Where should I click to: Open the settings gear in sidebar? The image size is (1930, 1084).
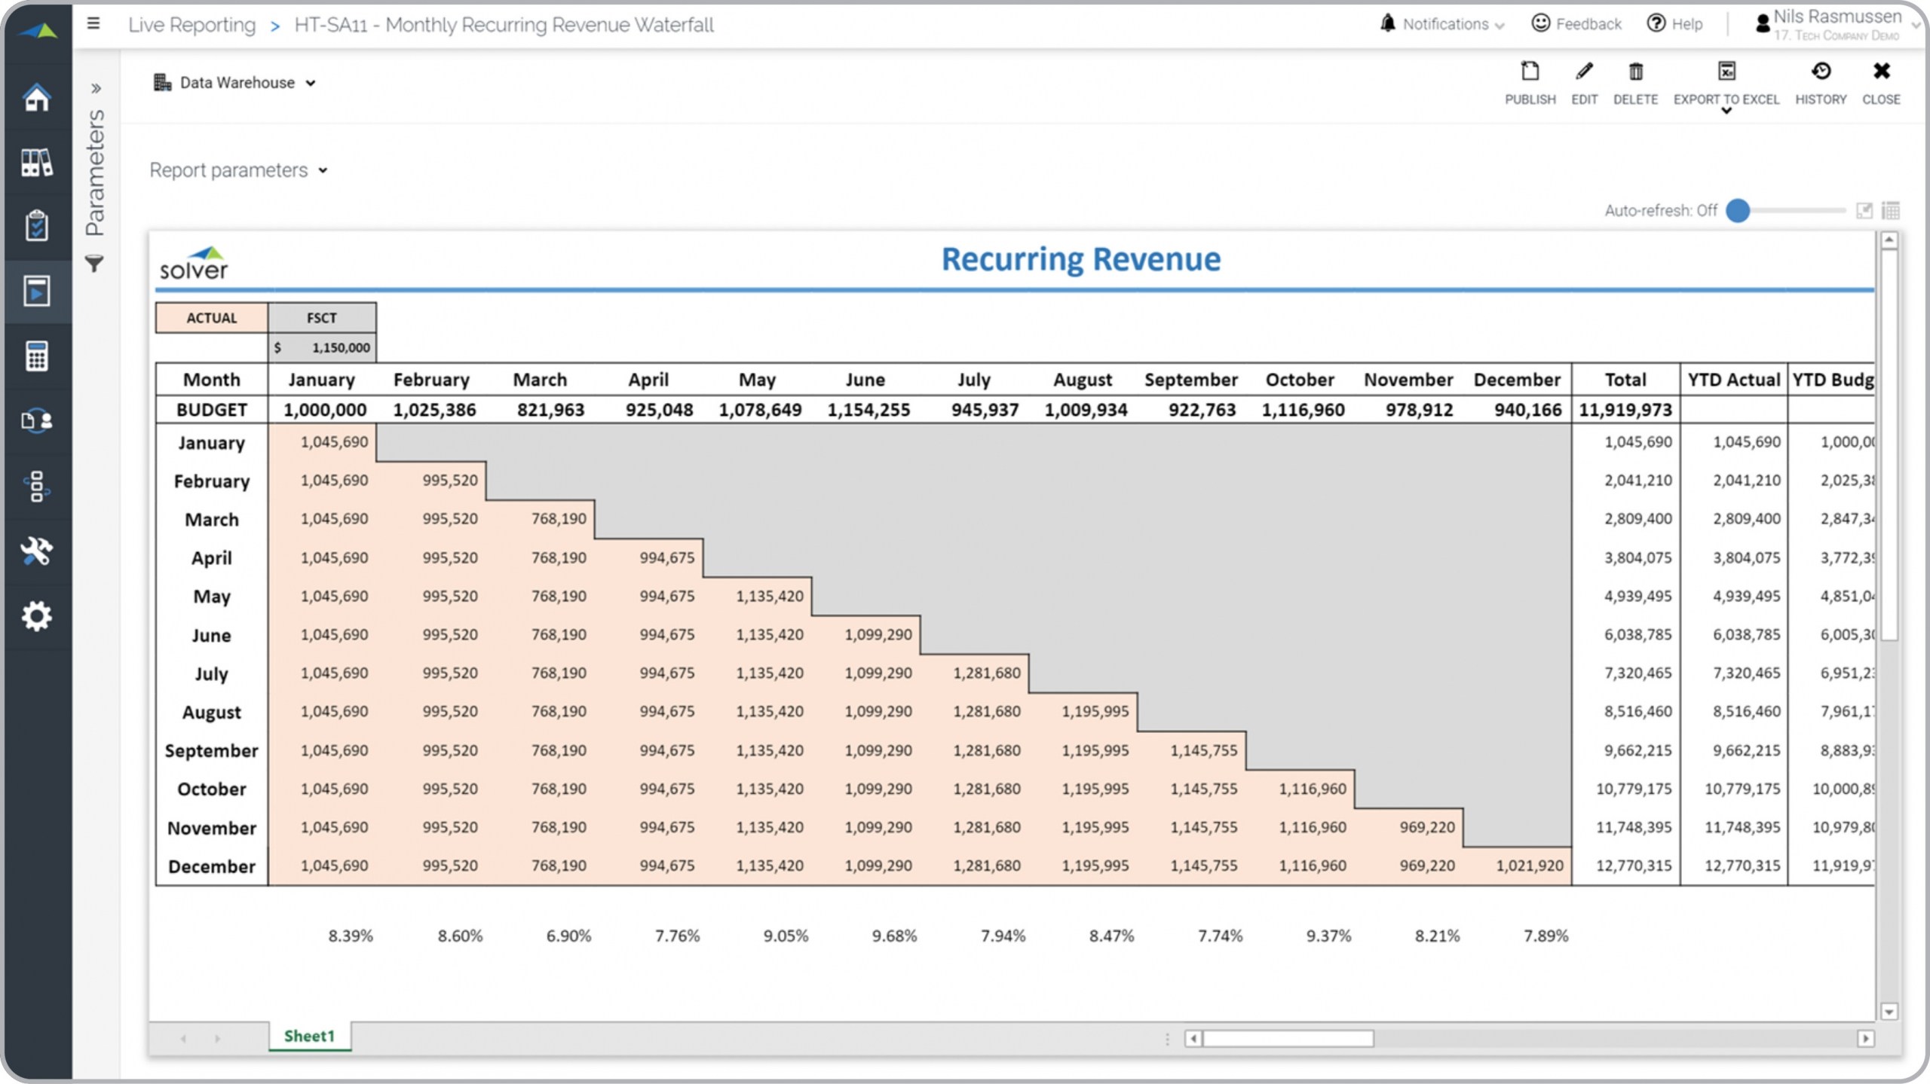tap(36, 616)
